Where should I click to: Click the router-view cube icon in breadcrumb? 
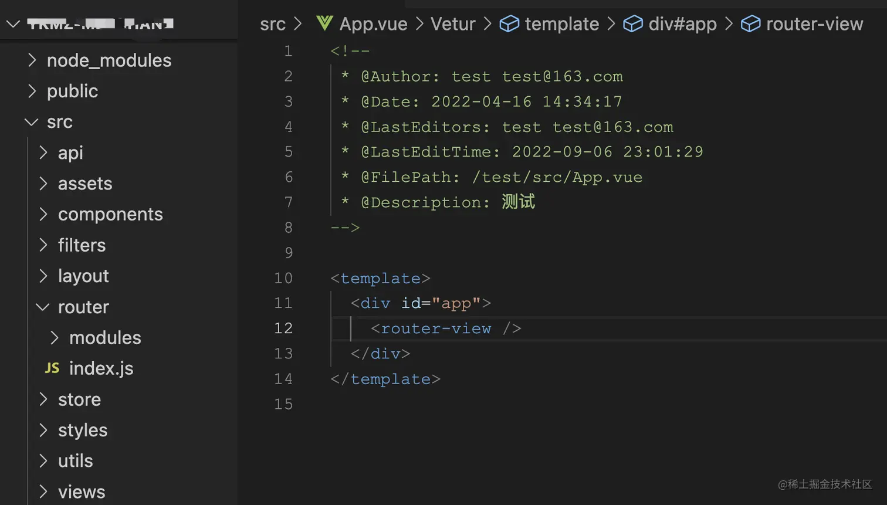(x=750, y=24)
